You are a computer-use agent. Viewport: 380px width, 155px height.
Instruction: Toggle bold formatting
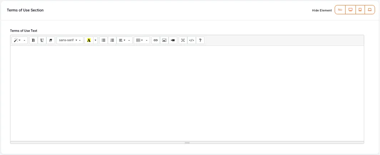point(33,40)
